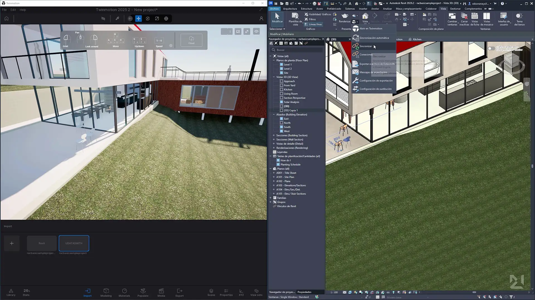This screenshot has height=300, width=535.
Task: Select the eyedropper material picker tool
Action: point(117,19)
